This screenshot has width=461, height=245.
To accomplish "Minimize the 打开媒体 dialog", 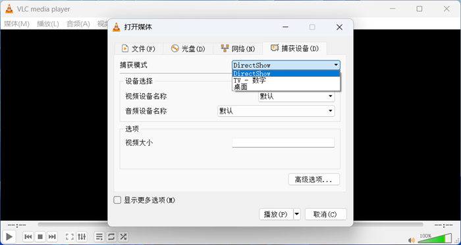I will 285,27.
